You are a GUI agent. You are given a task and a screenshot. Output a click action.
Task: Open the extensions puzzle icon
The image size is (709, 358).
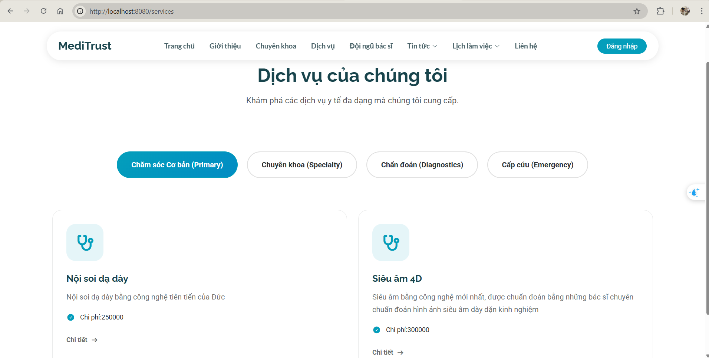(x=661, y=11)
